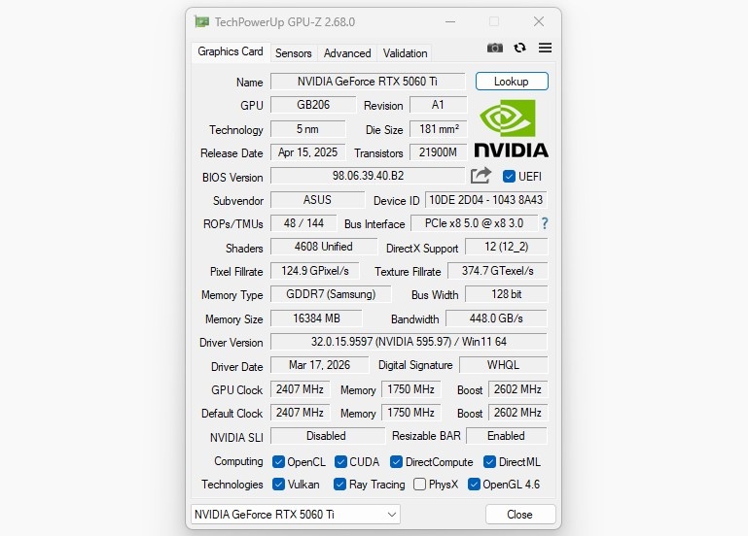Click the GPU field GB206
Image resolution: width=748 pixels, height=536 pixels.
313,105
